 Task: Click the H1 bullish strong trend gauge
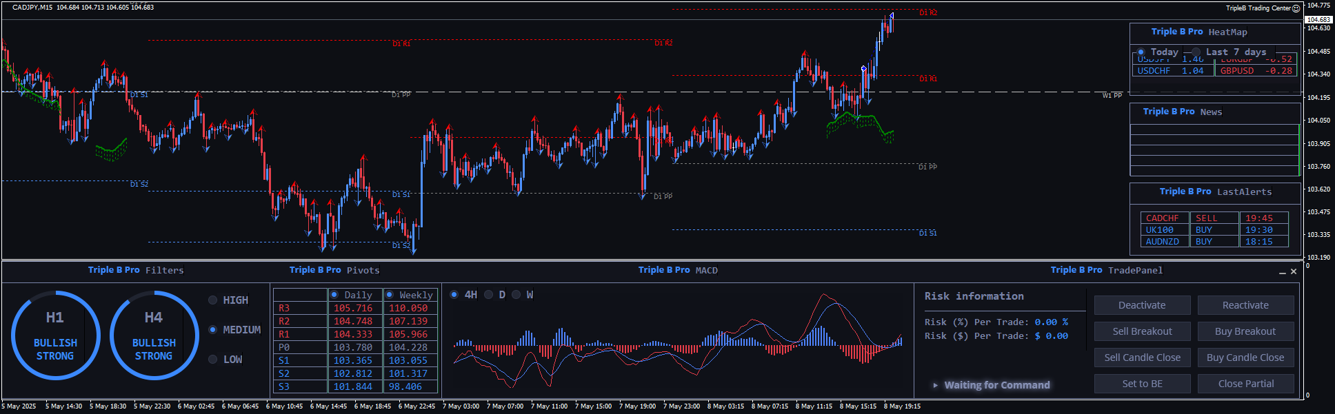coord(55,335)
